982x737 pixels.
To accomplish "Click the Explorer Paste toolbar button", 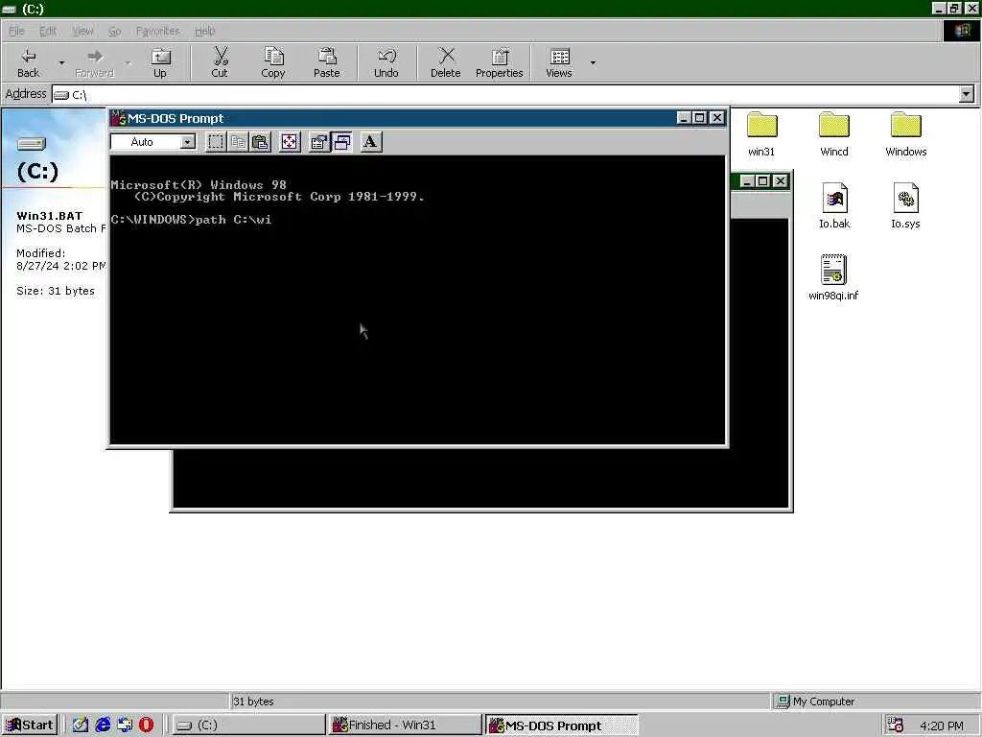I will 326,63.
